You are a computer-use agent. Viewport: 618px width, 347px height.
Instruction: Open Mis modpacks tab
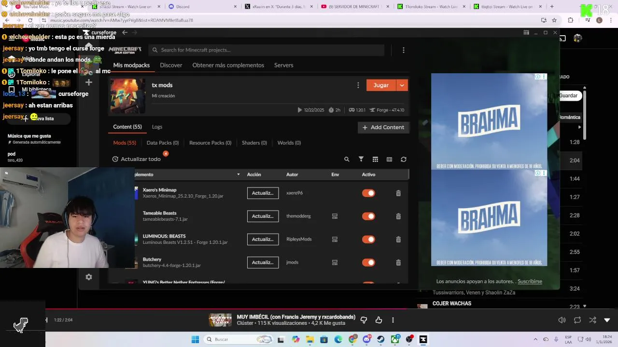131,65
